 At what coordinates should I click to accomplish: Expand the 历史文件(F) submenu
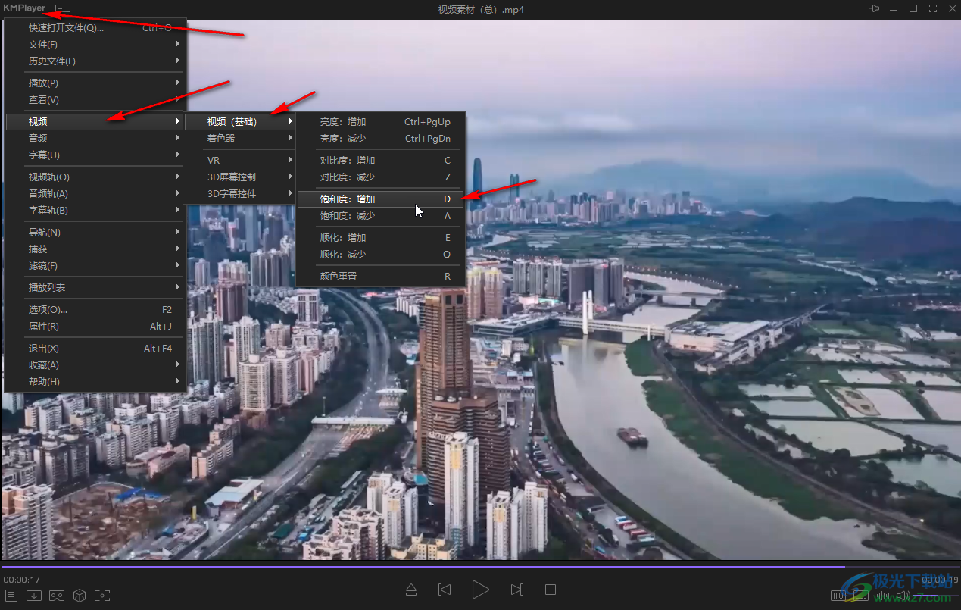pyautogui.click(x=95, y=61)
